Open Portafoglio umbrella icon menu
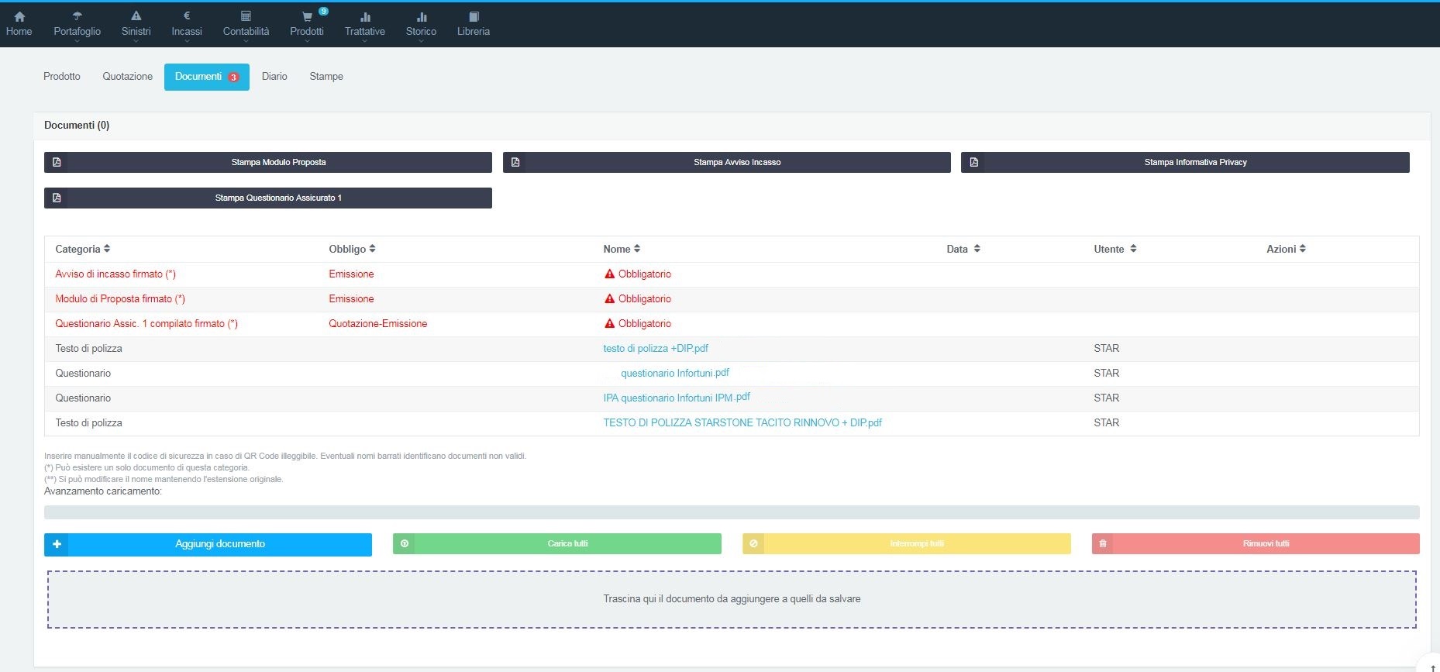This screenshot has width=1440, height=672. click(77, 16)
